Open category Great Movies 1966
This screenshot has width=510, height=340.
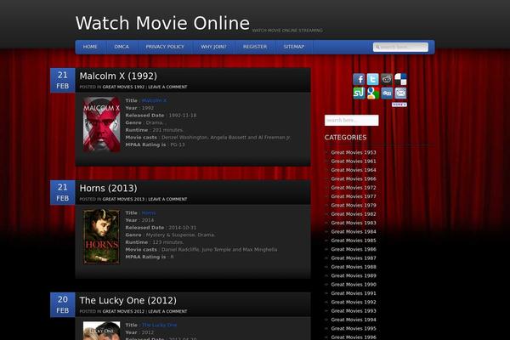354,178
